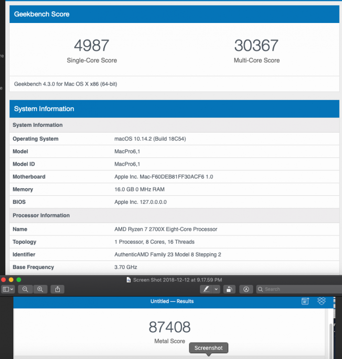Expand the highlight color dropdown arrow
This screenshot has width=342, height=359.
(x=216, y=289)
